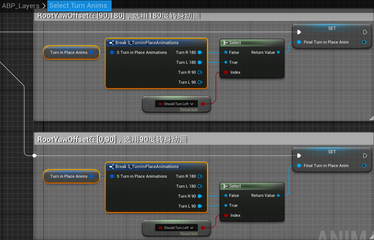Viewport: 374px width, 240px height.
Task: Click True pin on lower Select node
Action: [226, 205]
